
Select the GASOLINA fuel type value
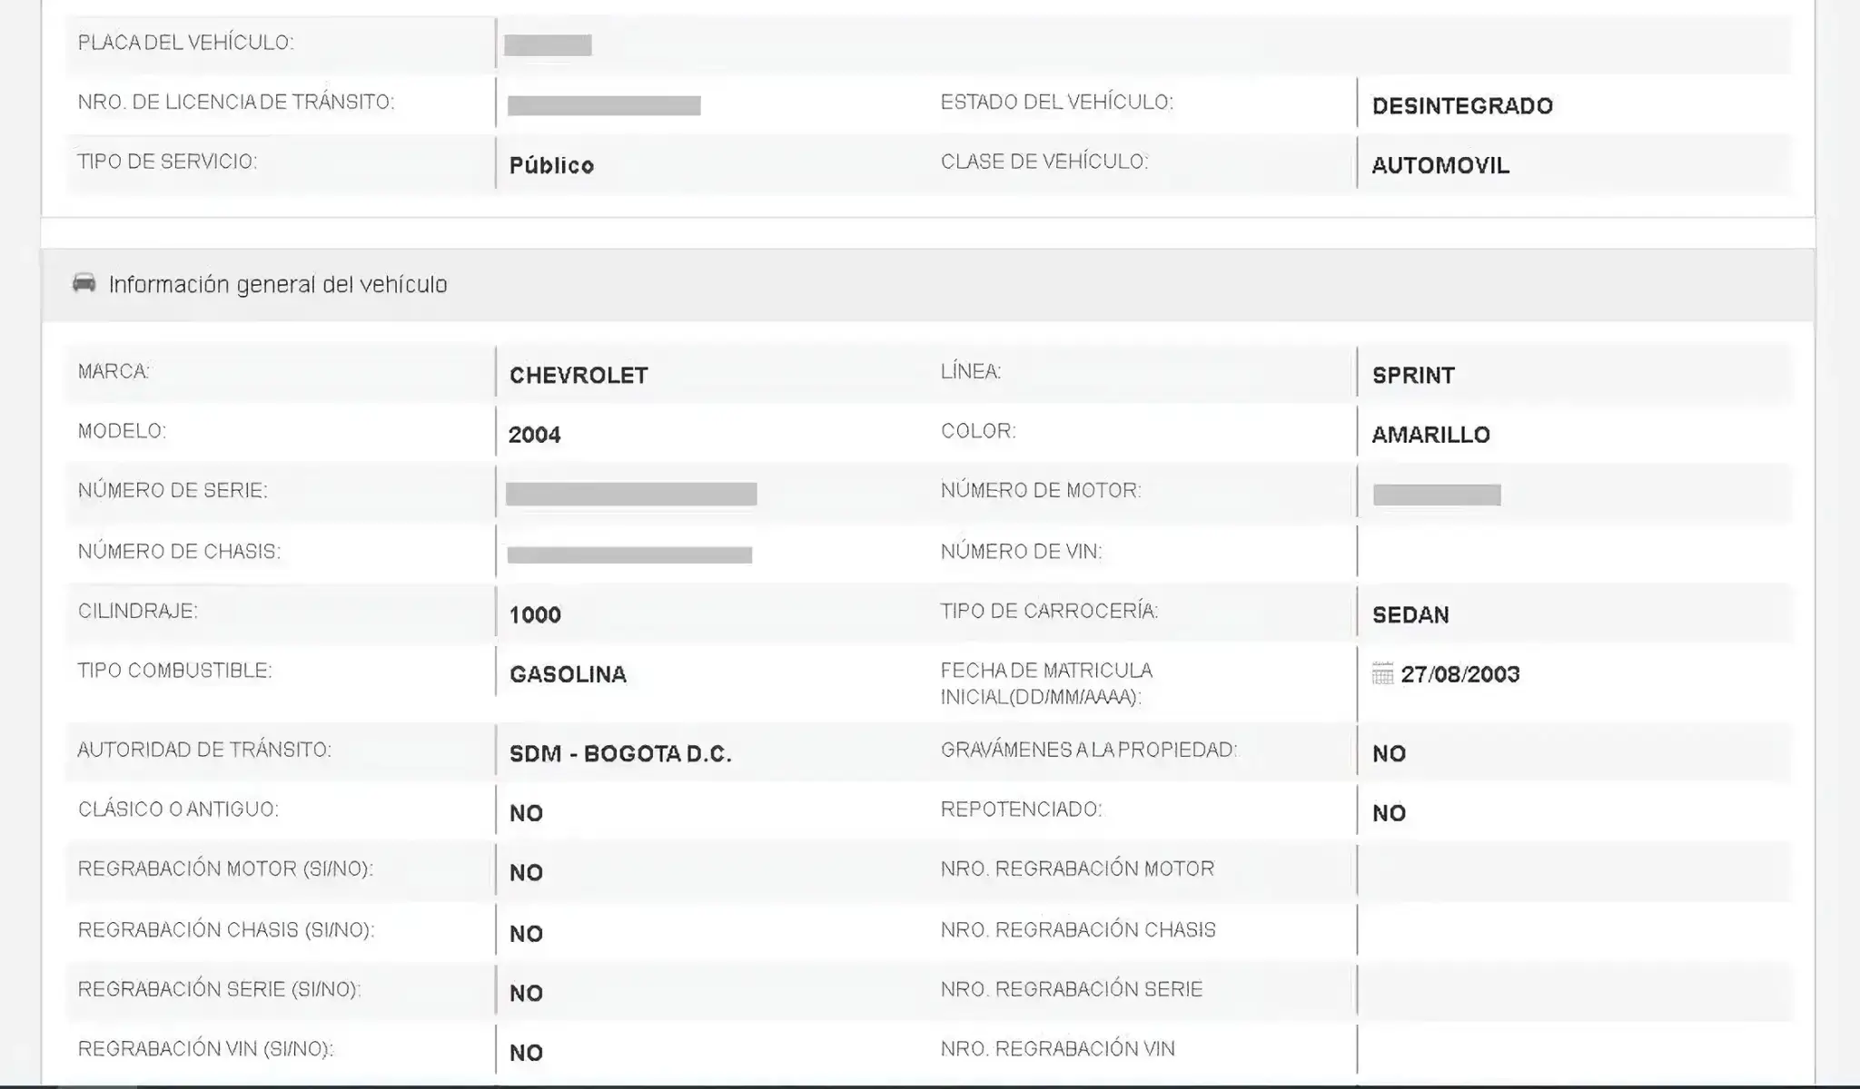pyautogui.click(x=568, y=674)
